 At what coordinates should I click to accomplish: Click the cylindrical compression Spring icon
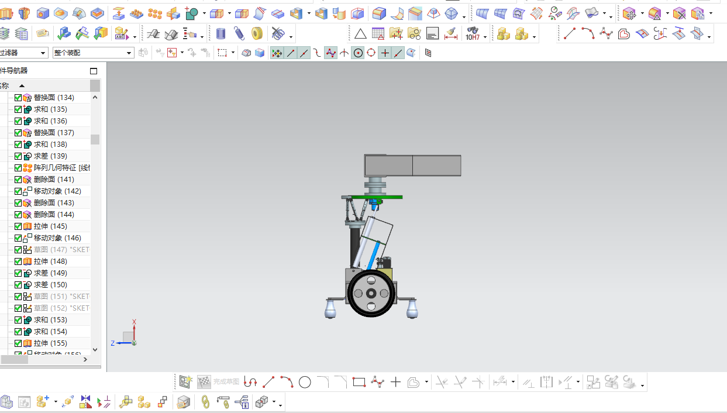coord(220,34)
